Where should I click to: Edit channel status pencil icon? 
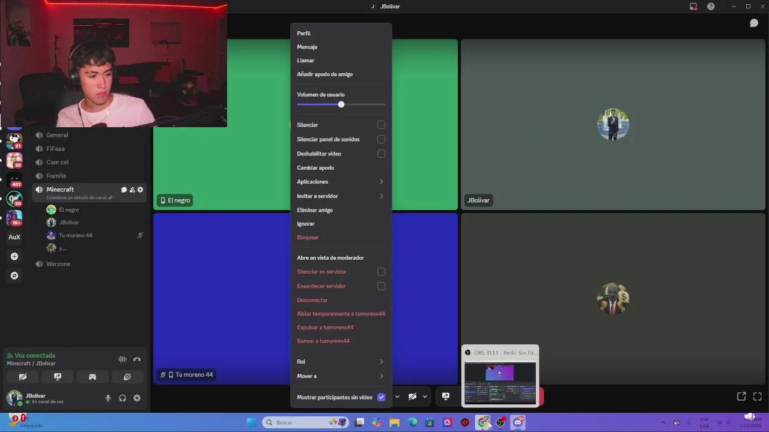(x=111, y=197)
